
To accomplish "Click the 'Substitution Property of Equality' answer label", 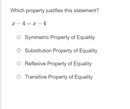I will coord(61,51).
